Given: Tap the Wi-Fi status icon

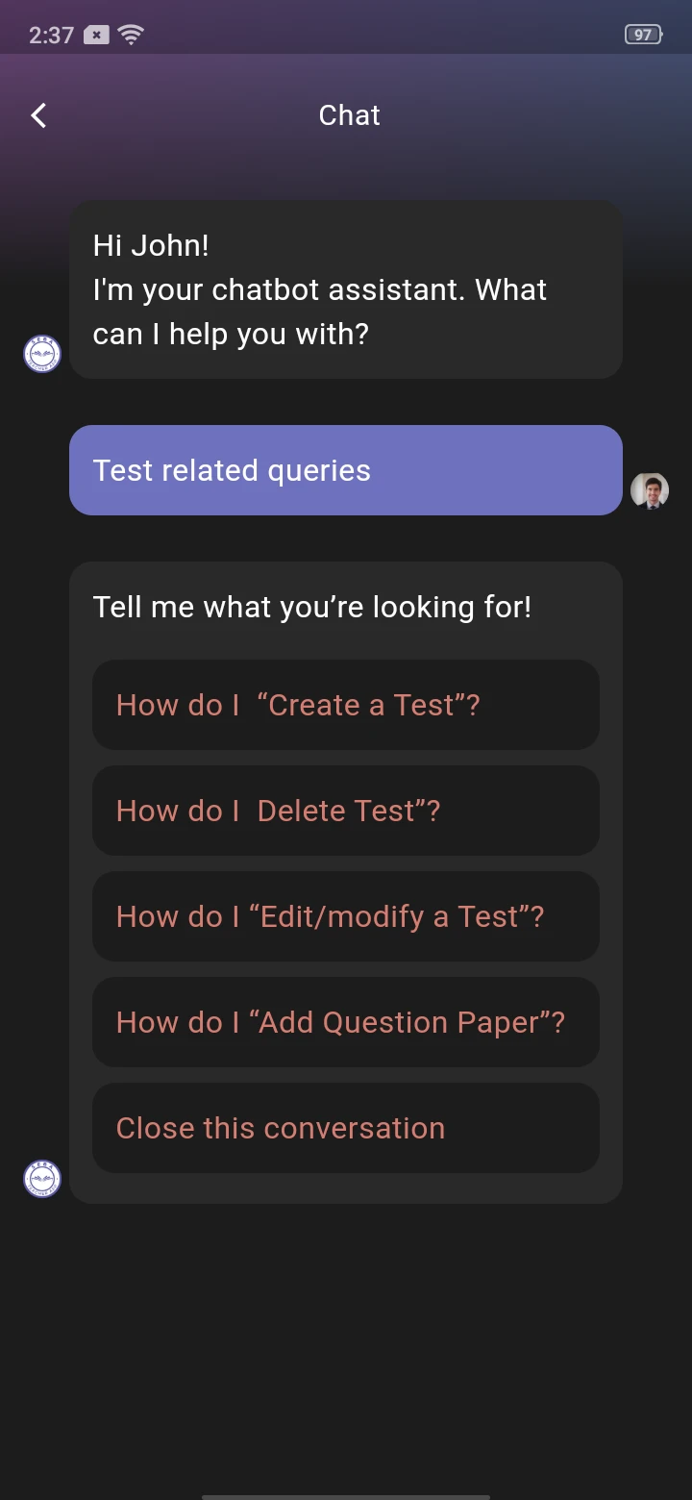Looking at the screenshot, I should [x=130, y=35].
